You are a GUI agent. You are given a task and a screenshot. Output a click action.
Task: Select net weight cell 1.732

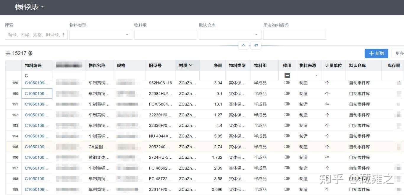(213, 157)
